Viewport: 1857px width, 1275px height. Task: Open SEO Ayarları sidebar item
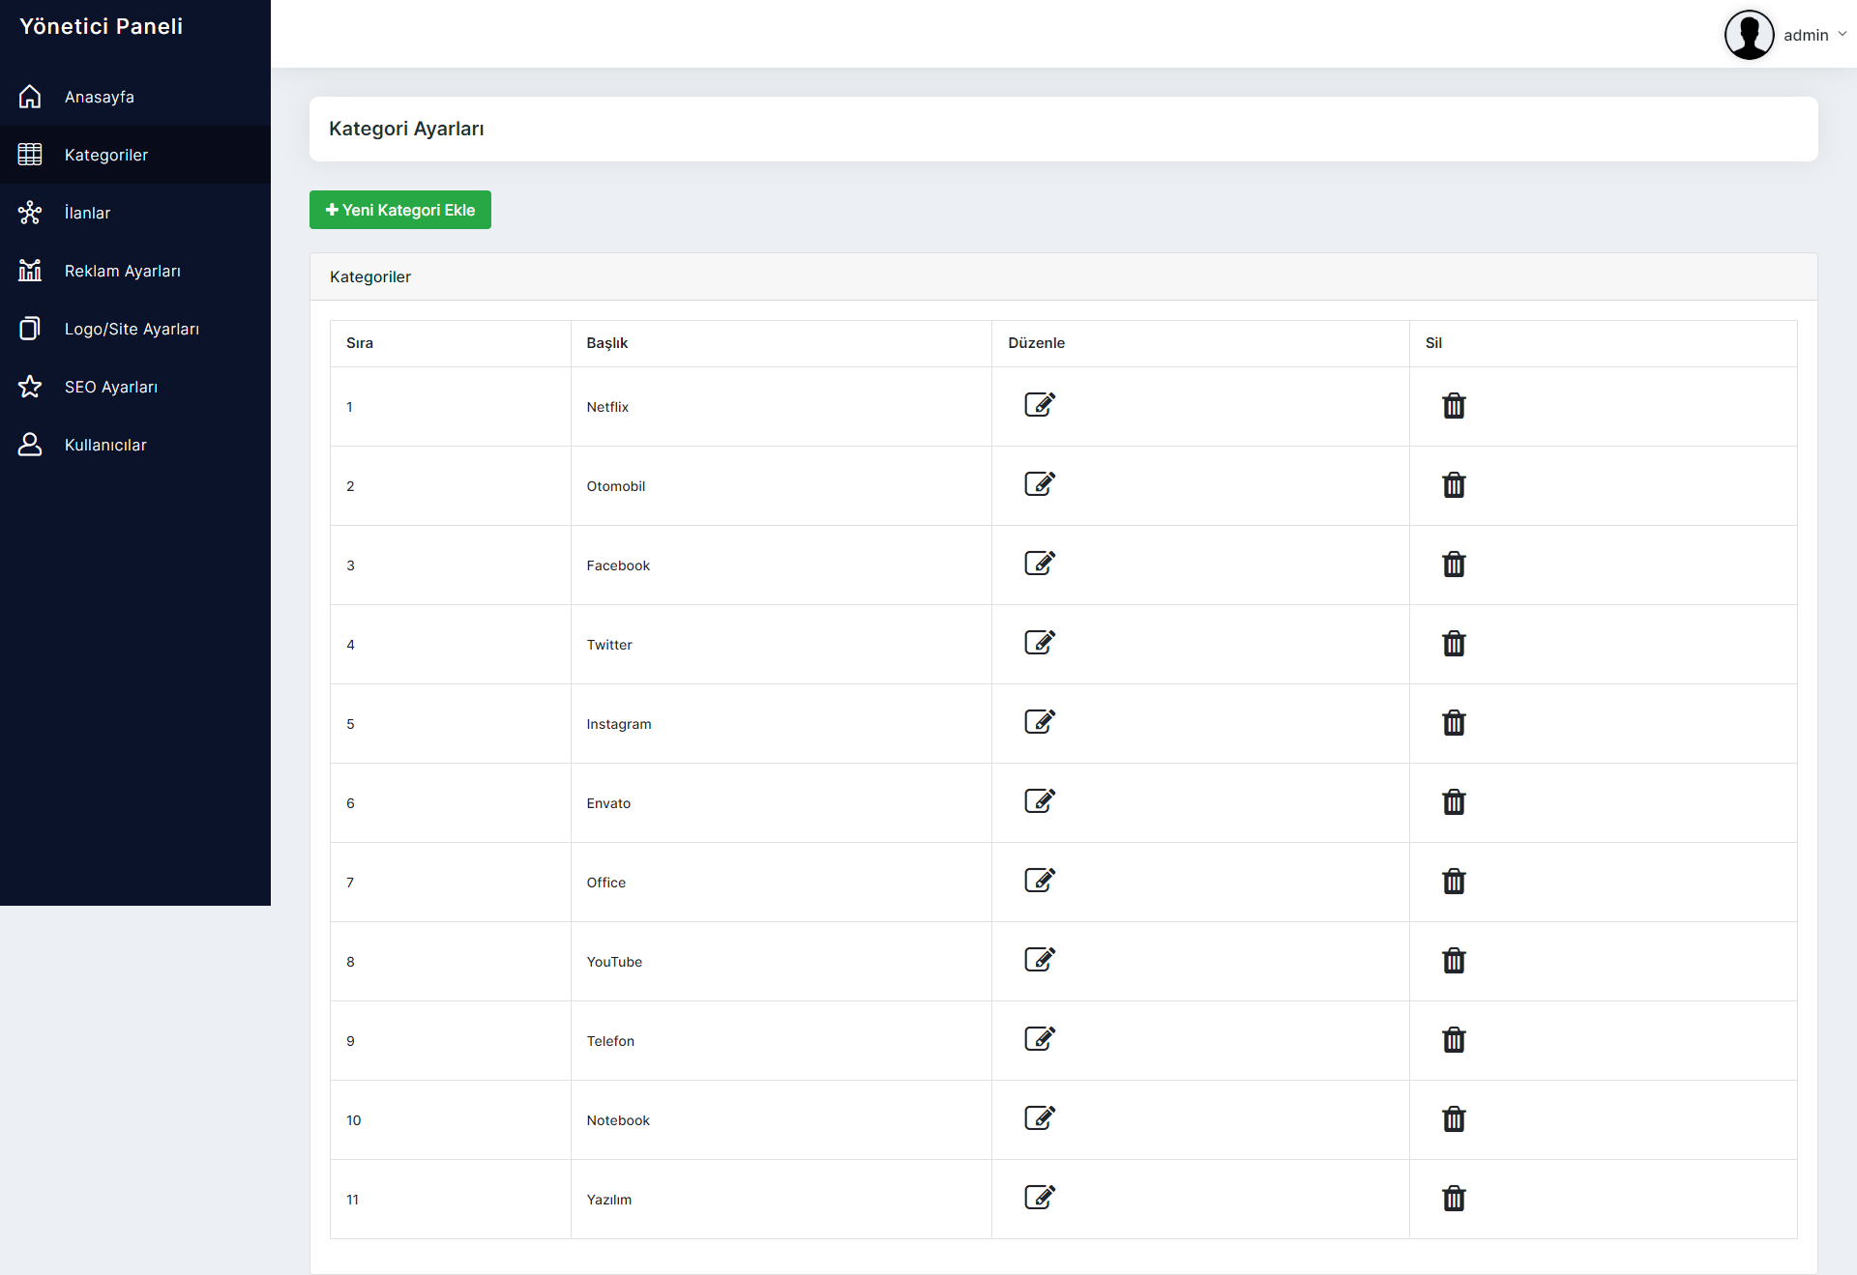coord(135,387)
